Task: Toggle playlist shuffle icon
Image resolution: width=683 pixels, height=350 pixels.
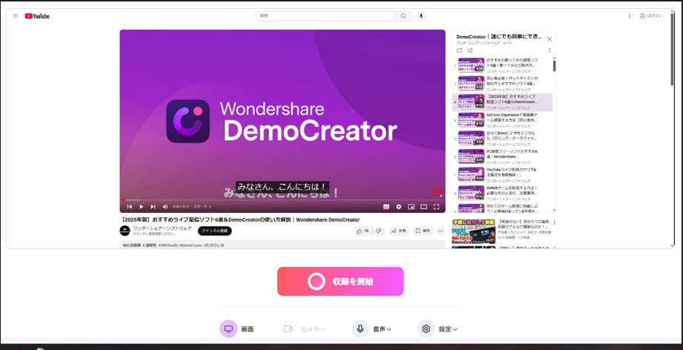Action: (x=470, y=50)
